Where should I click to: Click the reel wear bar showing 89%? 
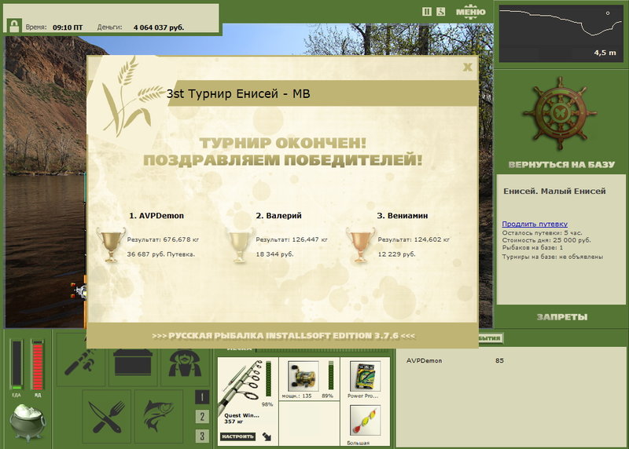(330, 375)
